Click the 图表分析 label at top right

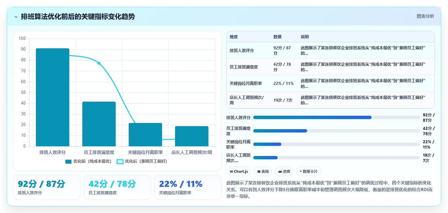(x=425, y=16)
